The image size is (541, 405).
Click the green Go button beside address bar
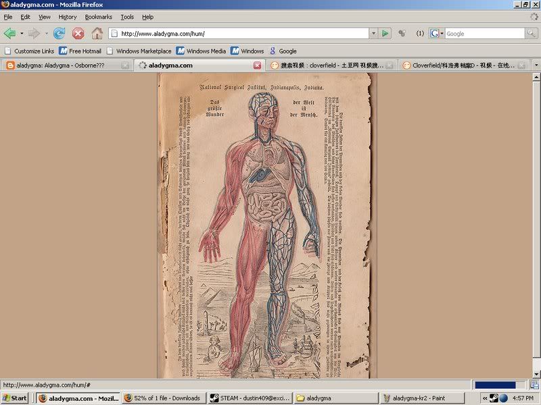pyautogui.click(x=385, y=33)
